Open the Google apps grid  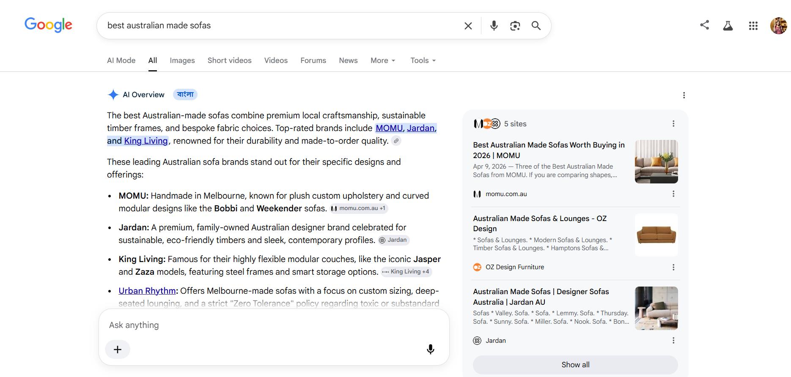[753, 26]
